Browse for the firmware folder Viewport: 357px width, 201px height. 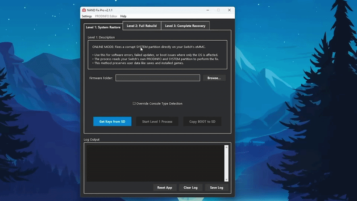click(x=214, y=78)
